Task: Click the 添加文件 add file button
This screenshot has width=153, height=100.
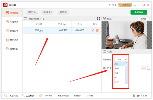Action: [32, 12]
